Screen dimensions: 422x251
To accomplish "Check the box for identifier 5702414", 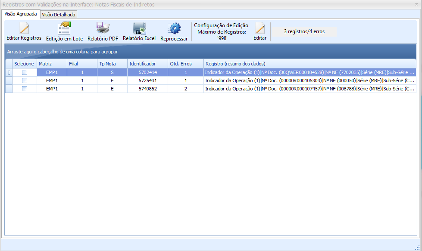I will [x=25, y=72].
